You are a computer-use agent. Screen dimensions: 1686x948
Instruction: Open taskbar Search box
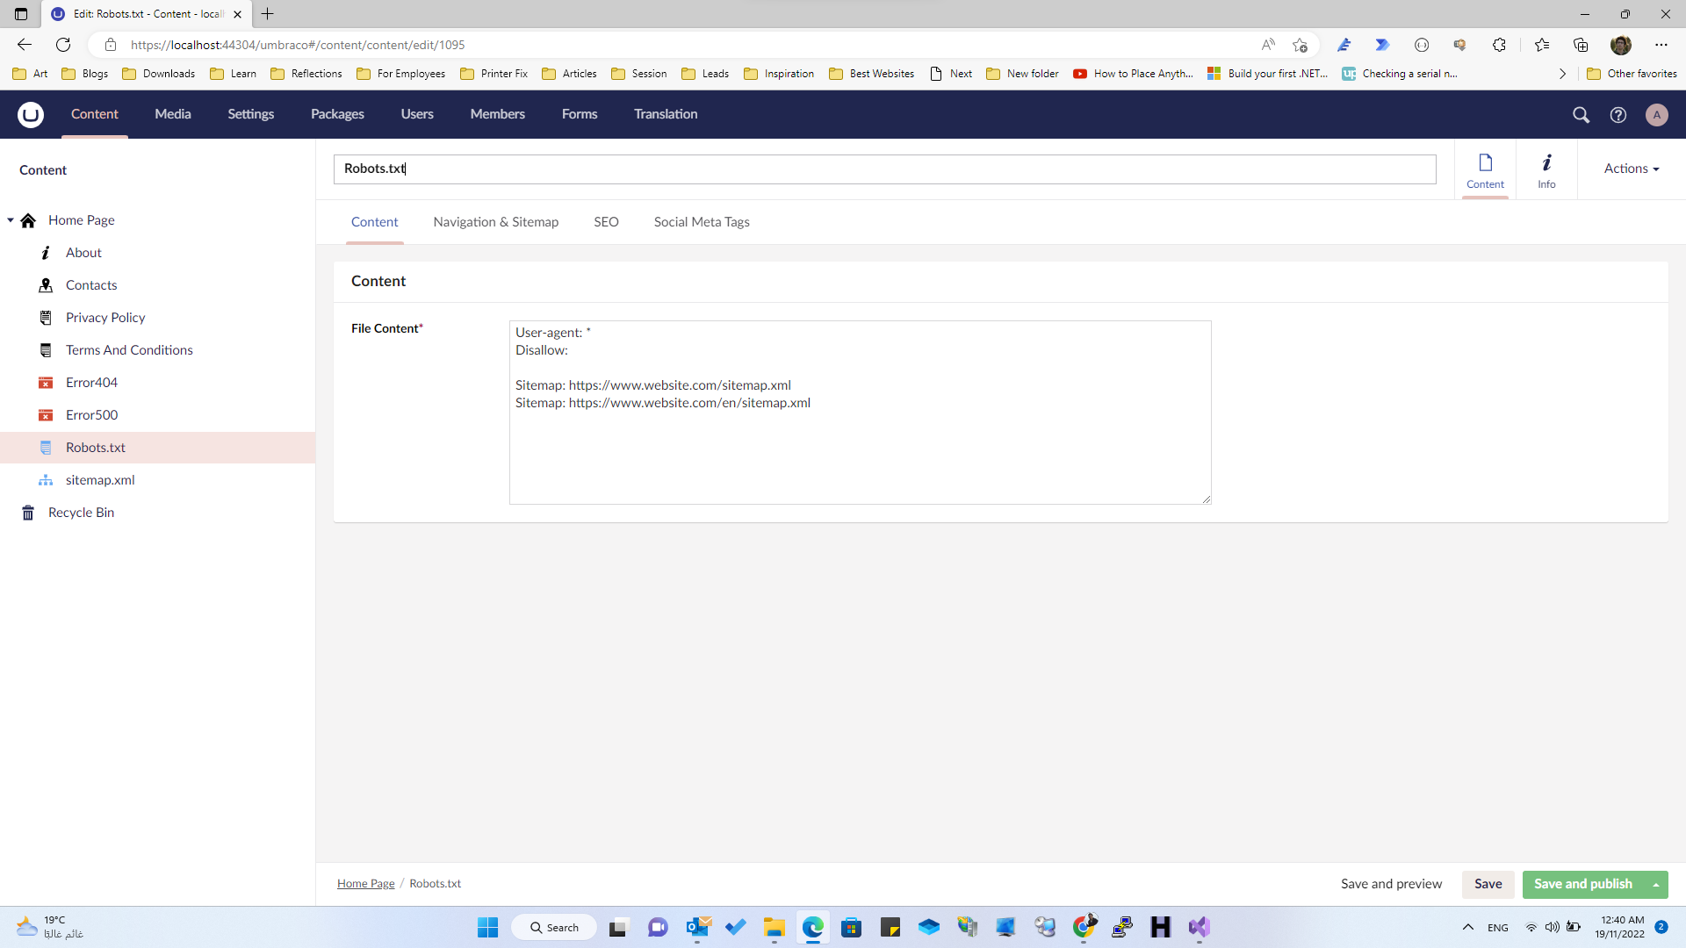pyautogui.click(x=554, y=927)
